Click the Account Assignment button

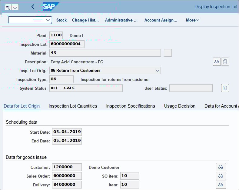point(161,20)
